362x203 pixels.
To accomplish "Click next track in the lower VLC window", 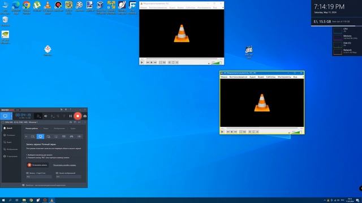I will 235,132.
